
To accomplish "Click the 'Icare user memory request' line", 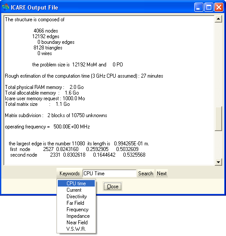I will pyautogui.click(x=45, y=98).
